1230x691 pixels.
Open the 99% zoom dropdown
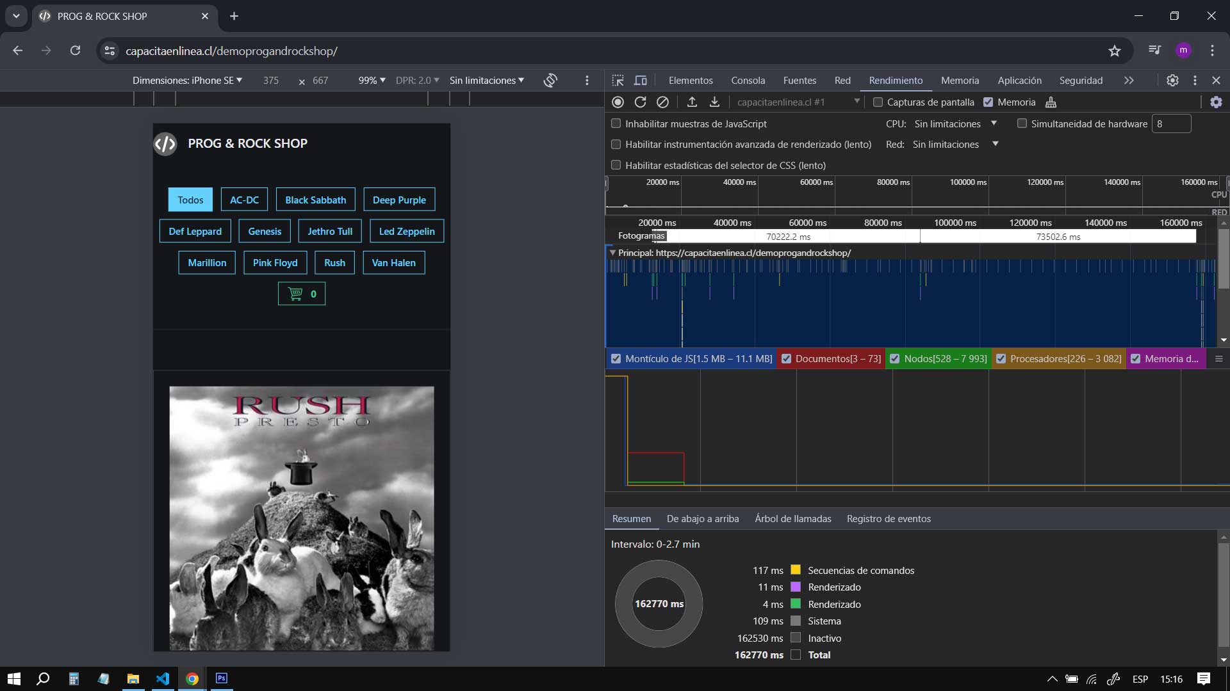(372, 80)
